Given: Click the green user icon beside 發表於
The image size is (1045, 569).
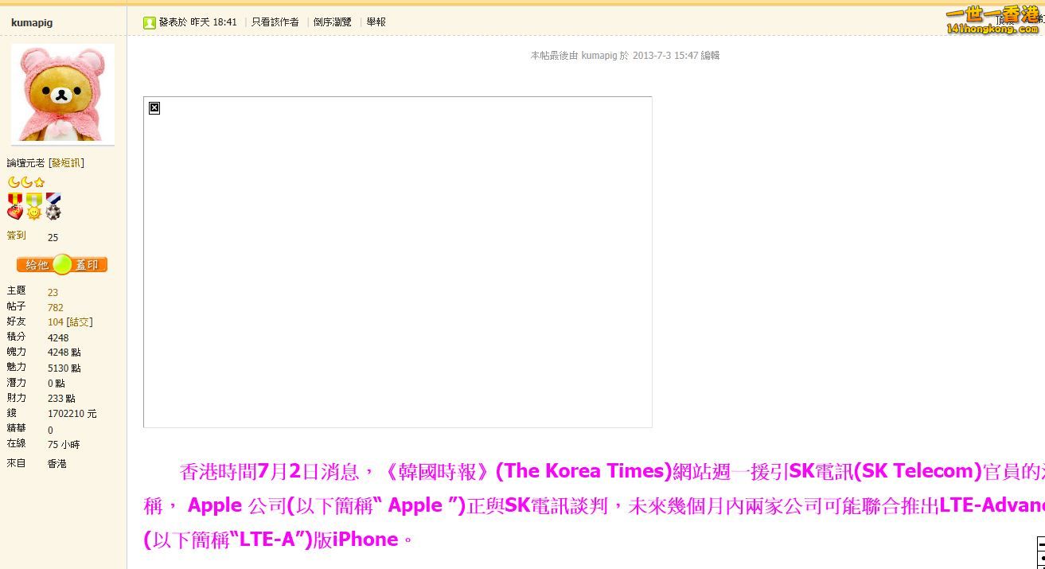Looking at the screenshot, I should click(149, 22).
